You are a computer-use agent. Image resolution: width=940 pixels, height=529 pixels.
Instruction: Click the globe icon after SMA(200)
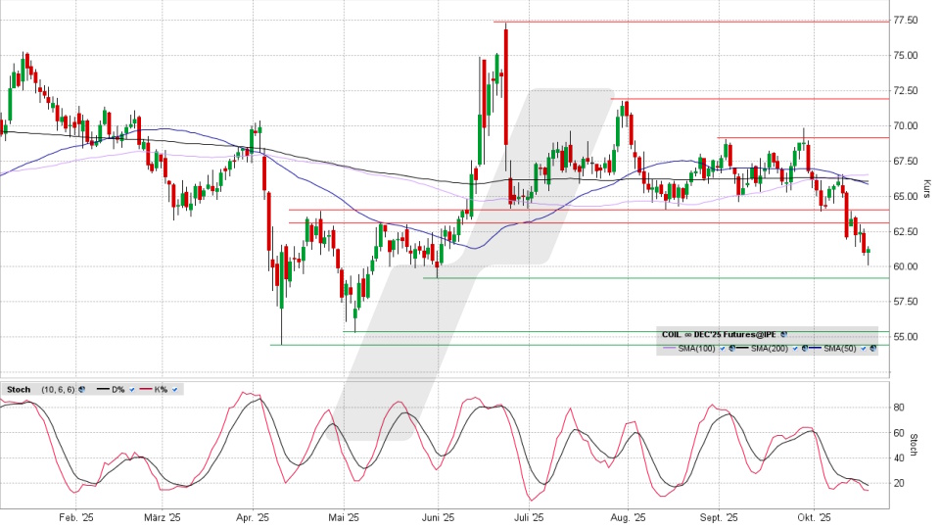[803, 348]
